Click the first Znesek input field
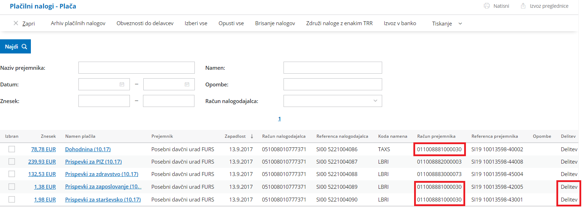This screenshot has width=583, height=210. click(x=104, y=101)
